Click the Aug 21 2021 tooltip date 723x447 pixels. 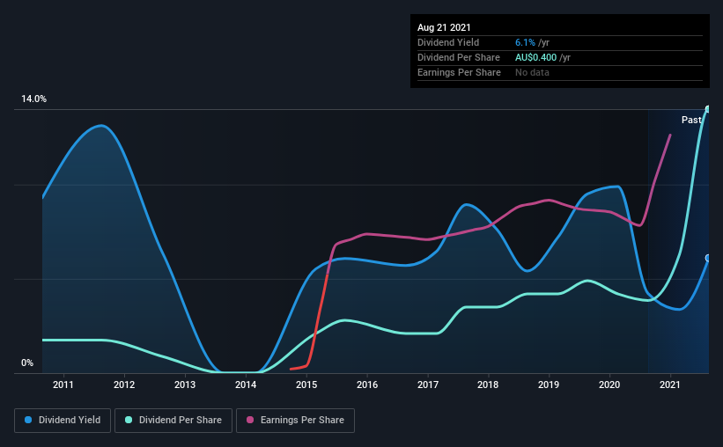tap(444, 27)
